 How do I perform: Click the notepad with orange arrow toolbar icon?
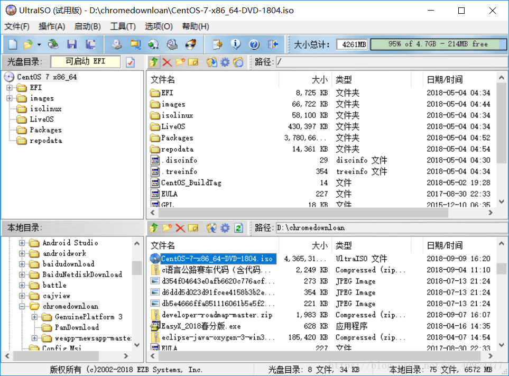click(x=217, y=44)
